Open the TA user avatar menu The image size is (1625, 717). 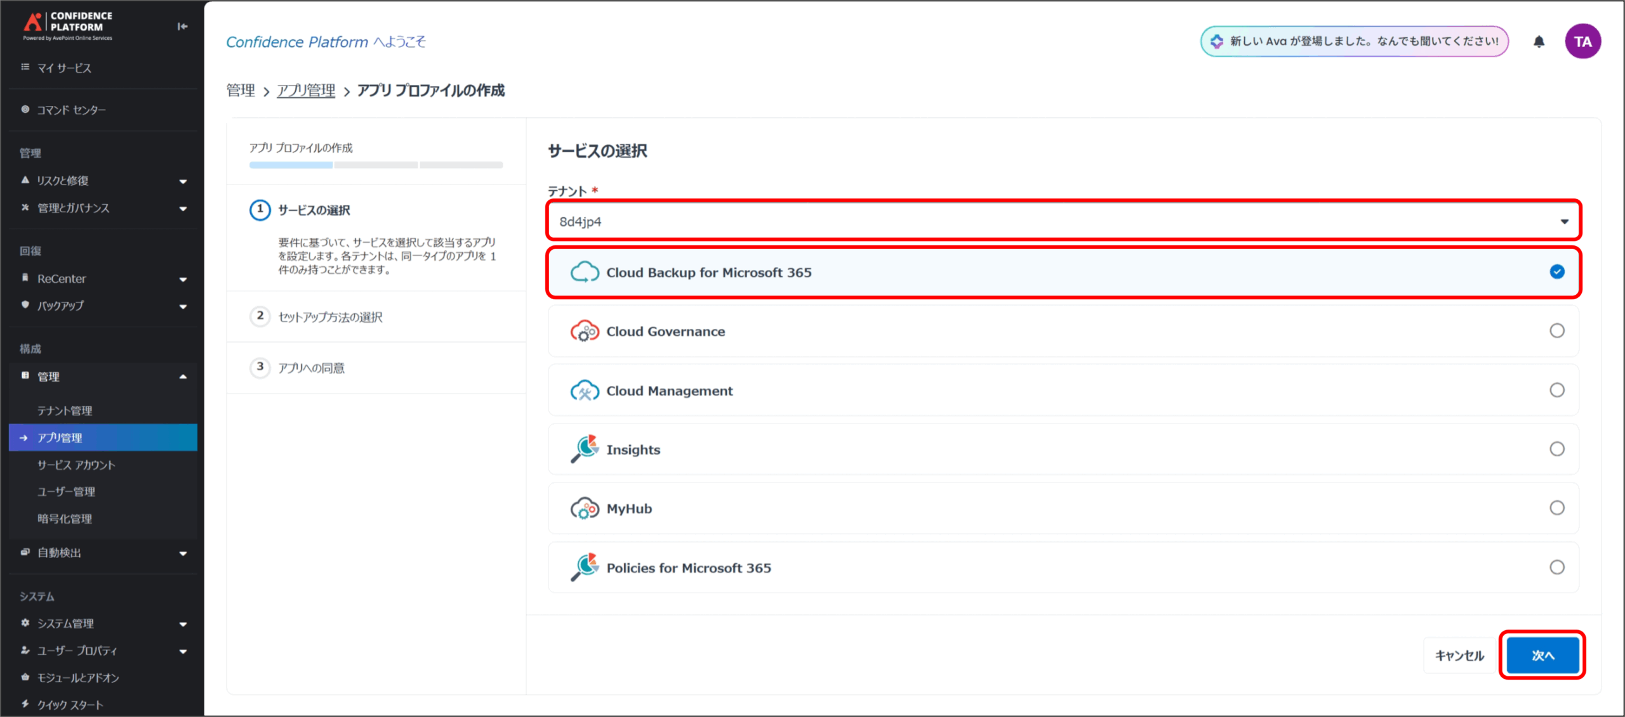pyautogui.click(x=1582, y=42)
